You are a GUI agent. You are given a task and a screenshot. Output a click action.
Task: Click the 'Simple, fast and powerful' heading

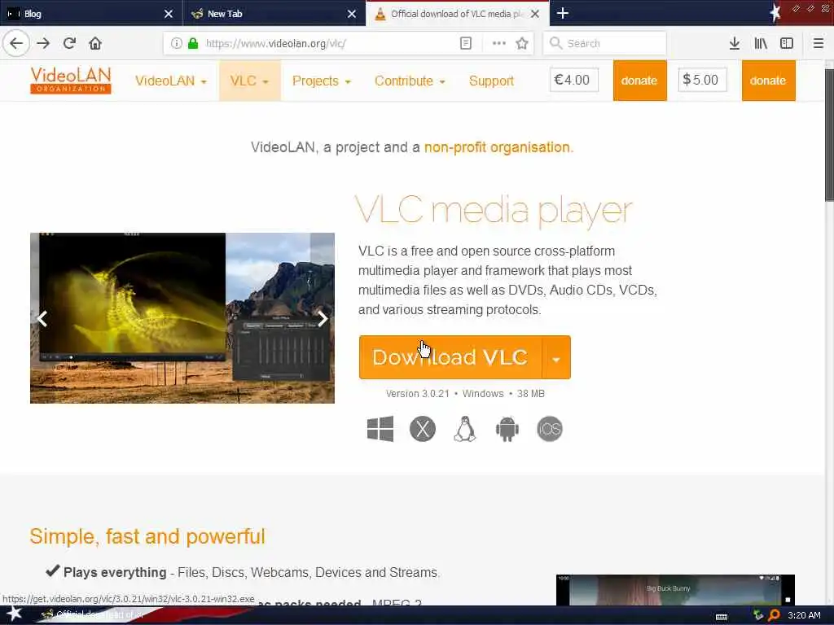[x=147, y=536]
